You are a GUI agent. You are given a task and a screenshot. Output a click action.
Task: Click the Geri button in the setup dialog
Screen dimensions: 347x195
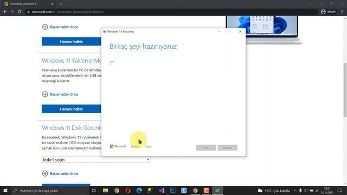click(206, 148)
